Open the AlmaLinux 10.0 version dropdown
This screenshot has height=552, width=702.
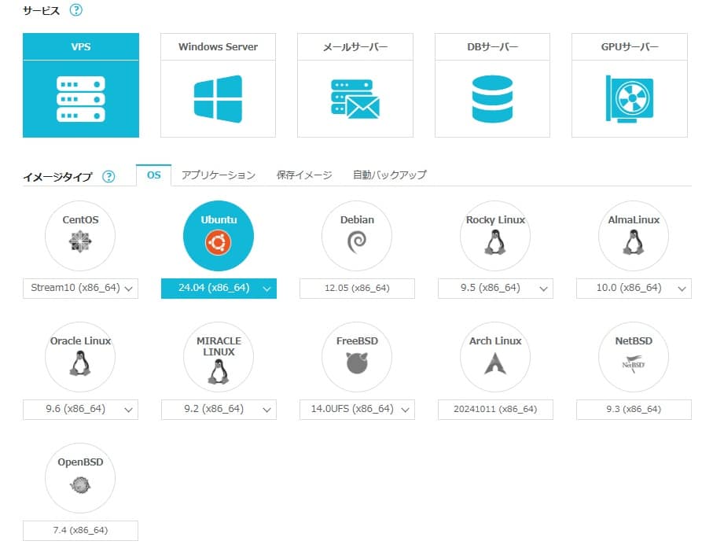coord(634,289)
